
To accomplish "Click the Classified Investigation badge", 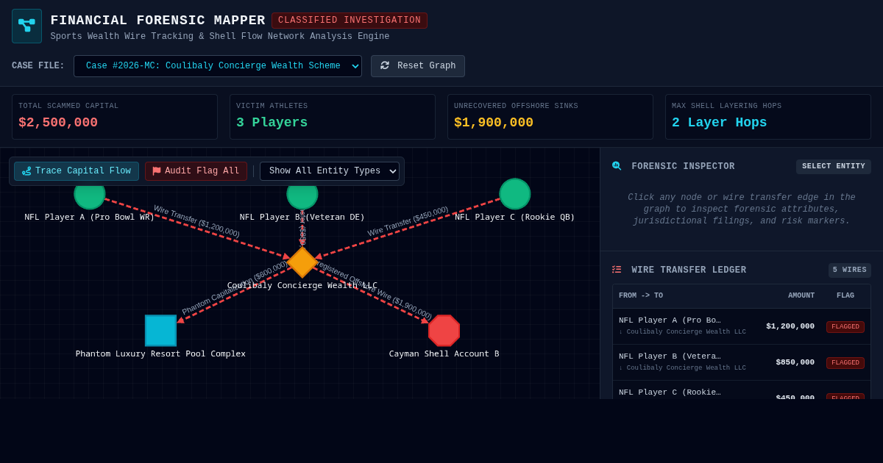I will [x=350, y=21].
